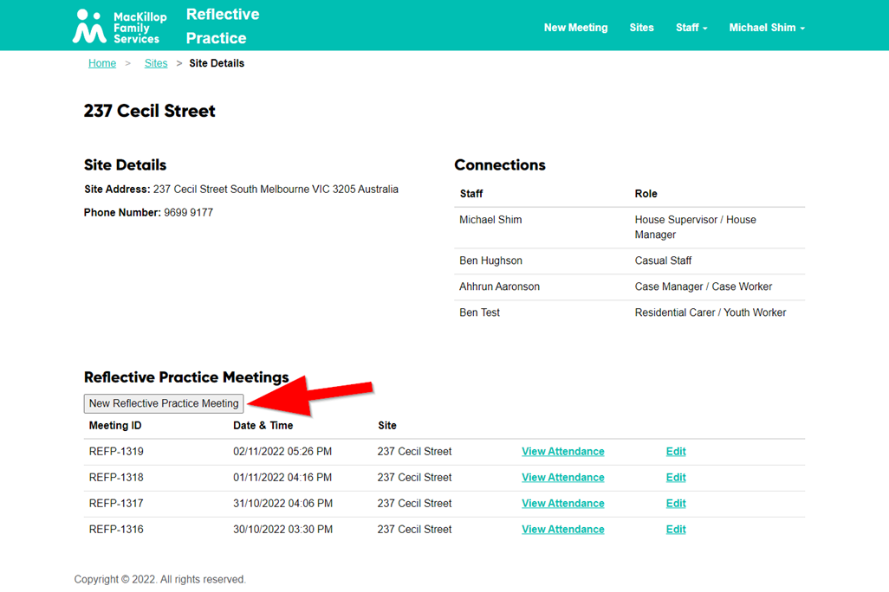Click the Reflective Practice header title
The height and width of the screenshot is (592, 889).
222,26
